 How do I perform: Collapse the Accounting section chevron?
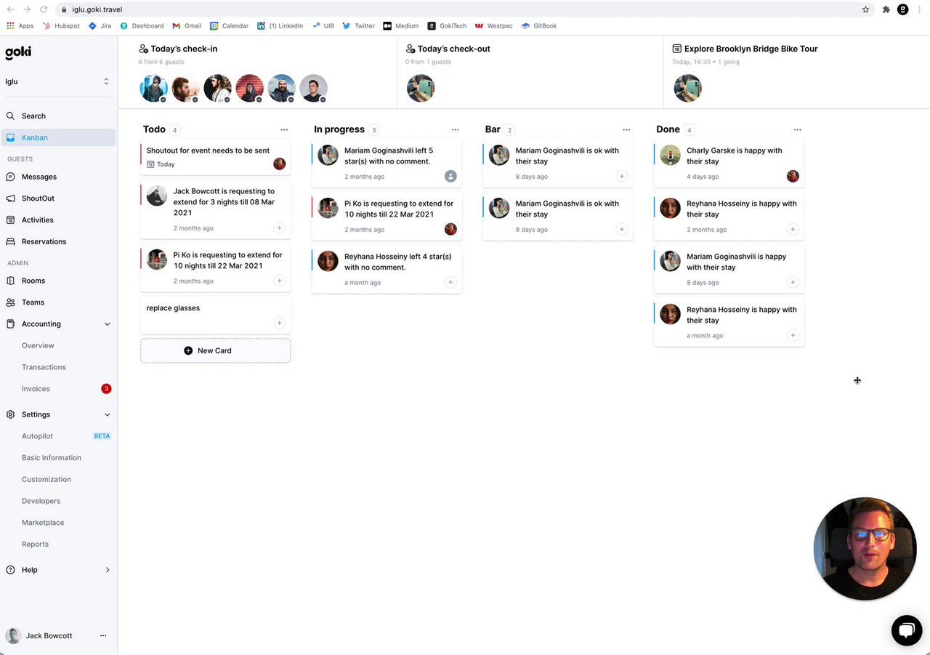click(x=108, y=324)
